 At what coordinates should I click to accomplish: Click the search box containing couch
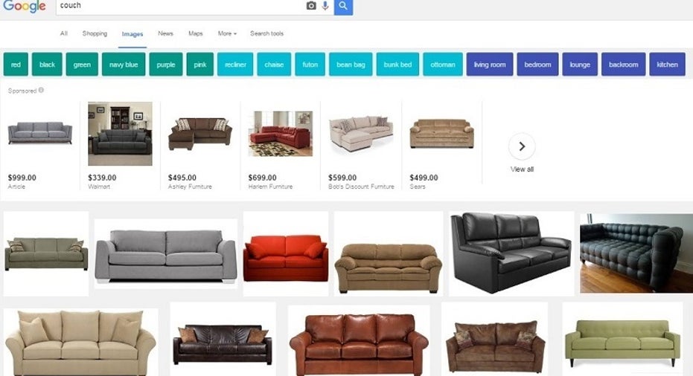coord(180,6)
